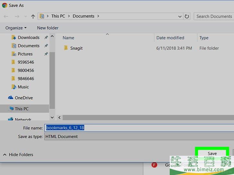This screenshot has height=175, width=234.
Task: Open the Pictures quick access folder
Action: 25,54
